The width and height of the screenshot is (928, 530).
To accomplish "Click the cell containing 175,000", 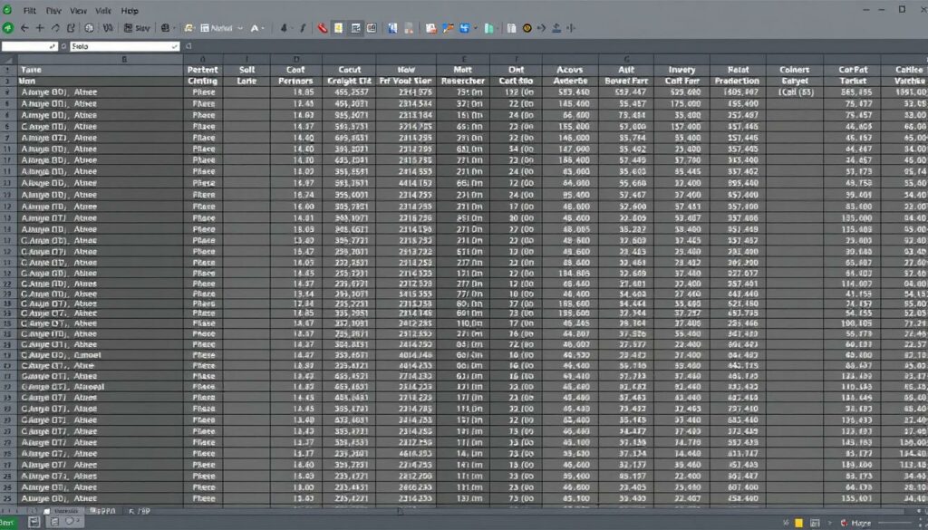I will pyautogui.click(x=681, y=103).
